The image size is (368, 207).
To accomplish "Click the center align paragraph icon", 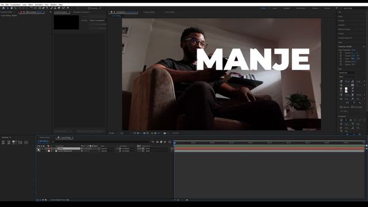I will pyautogui.click(x=346, y=120).
